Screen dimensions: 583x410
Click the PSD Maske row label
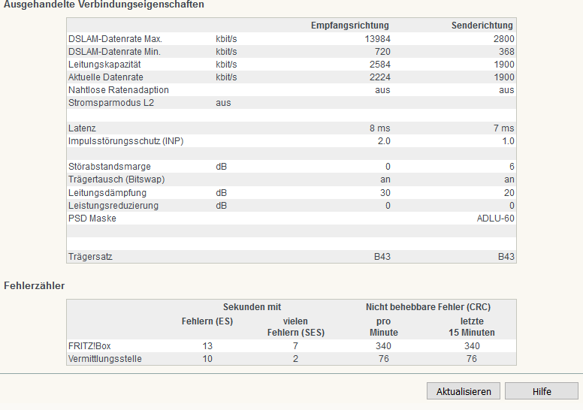click(92, 219)
